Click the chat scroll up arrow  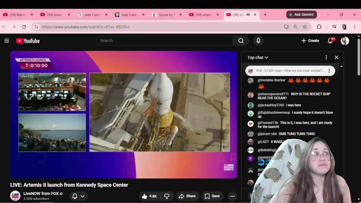(x=342, y=66)
